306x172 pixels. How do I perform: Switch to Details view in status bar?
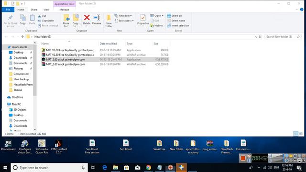coord(295,134)
